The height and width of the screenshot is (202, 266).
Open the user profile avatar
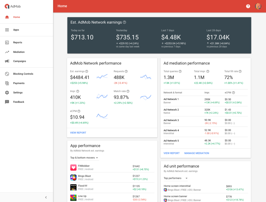(x=258, y=6)
